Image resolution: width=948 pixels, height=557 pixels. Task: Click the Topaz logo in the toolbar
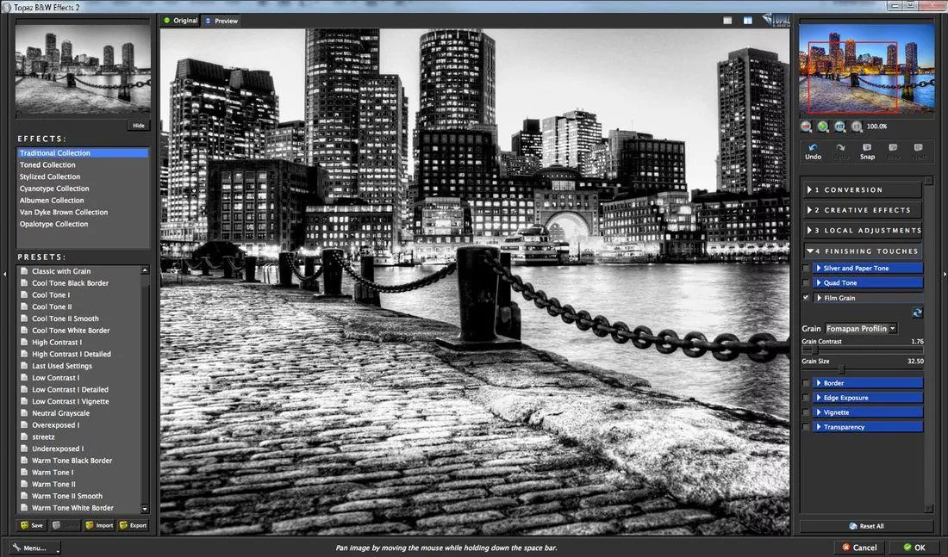[x=773, y=18]
